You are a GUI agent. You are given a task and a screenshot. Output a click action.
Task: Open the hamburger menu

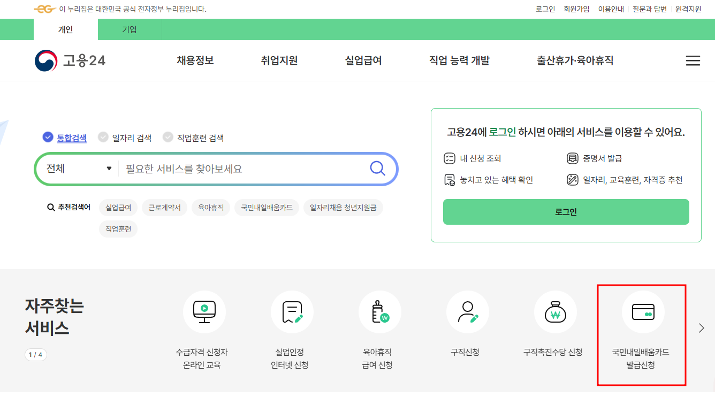(693, 60)
